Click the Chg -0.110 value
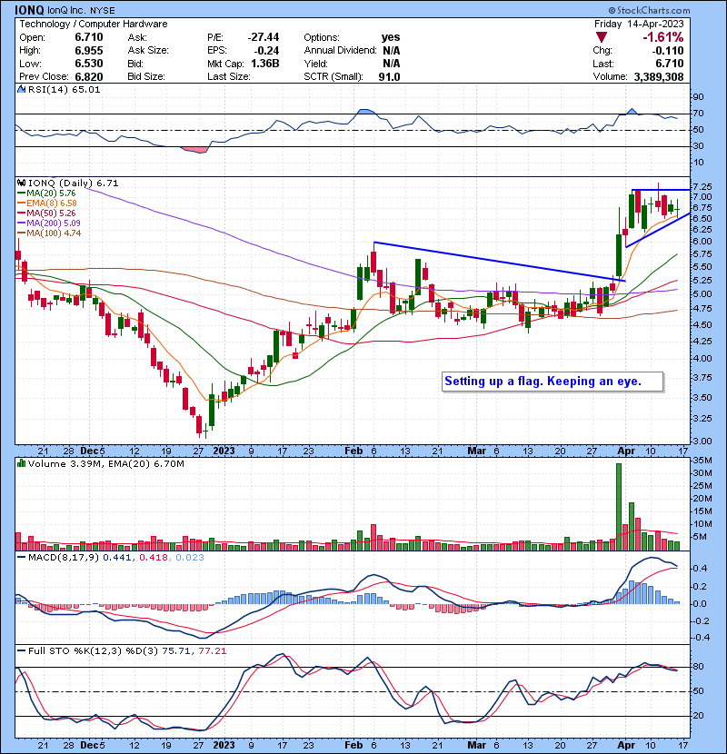This screenshot has height=754, width=727. (x=668, y=51)
